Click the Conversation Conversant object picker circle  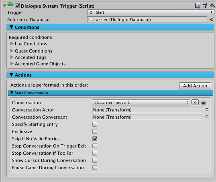207,117
